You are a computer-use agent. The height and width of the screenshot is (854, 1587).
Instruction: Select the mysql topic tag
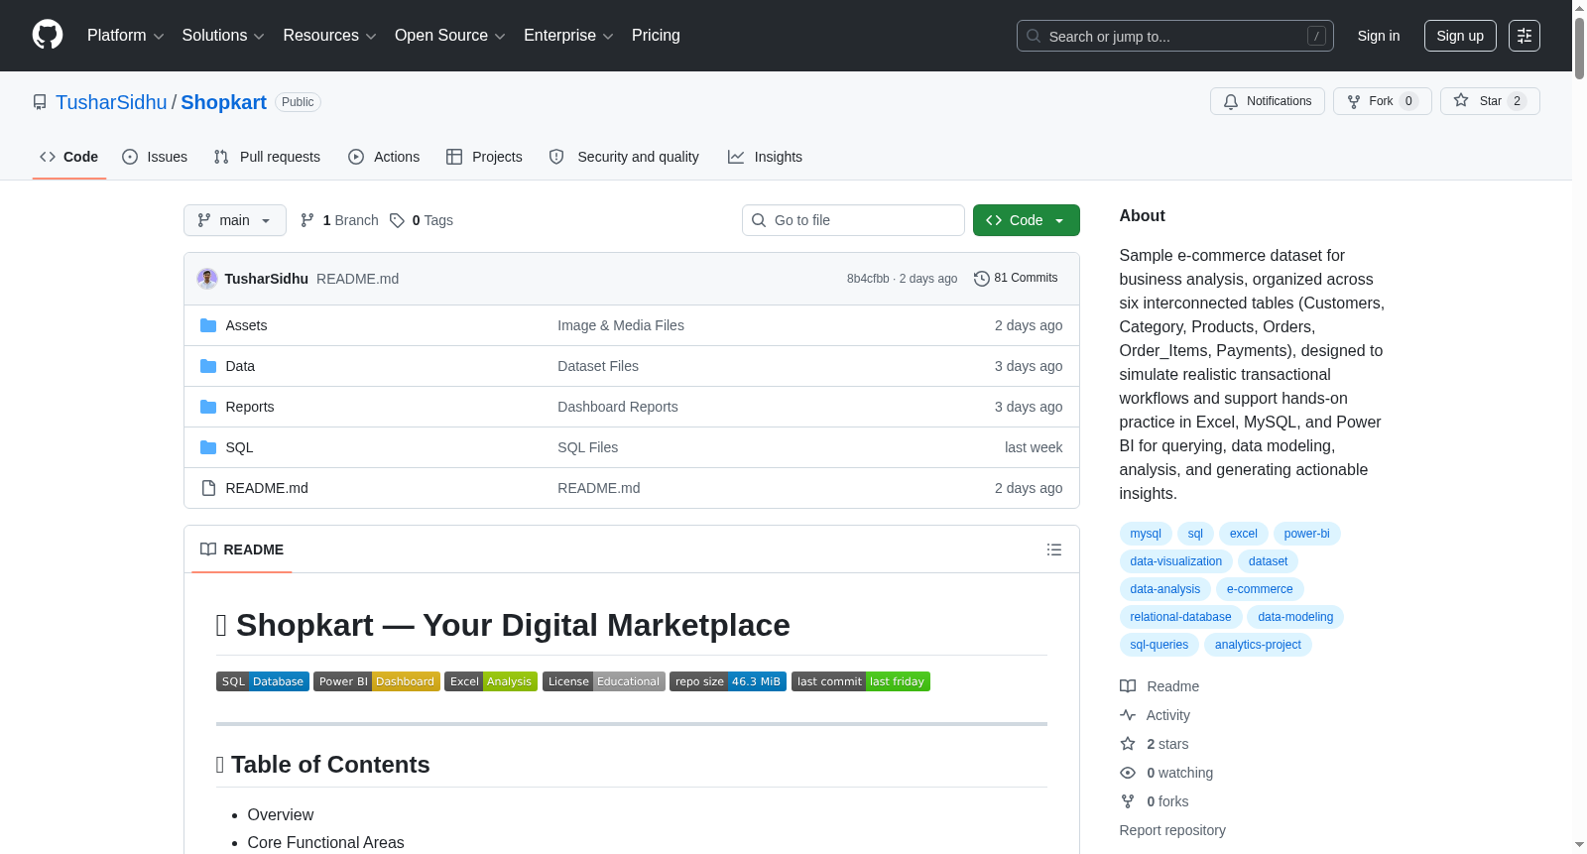(1146, 534)
